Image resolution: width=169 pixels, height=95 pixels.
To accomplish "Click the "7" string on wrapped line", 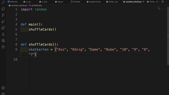I will [32, 55].
